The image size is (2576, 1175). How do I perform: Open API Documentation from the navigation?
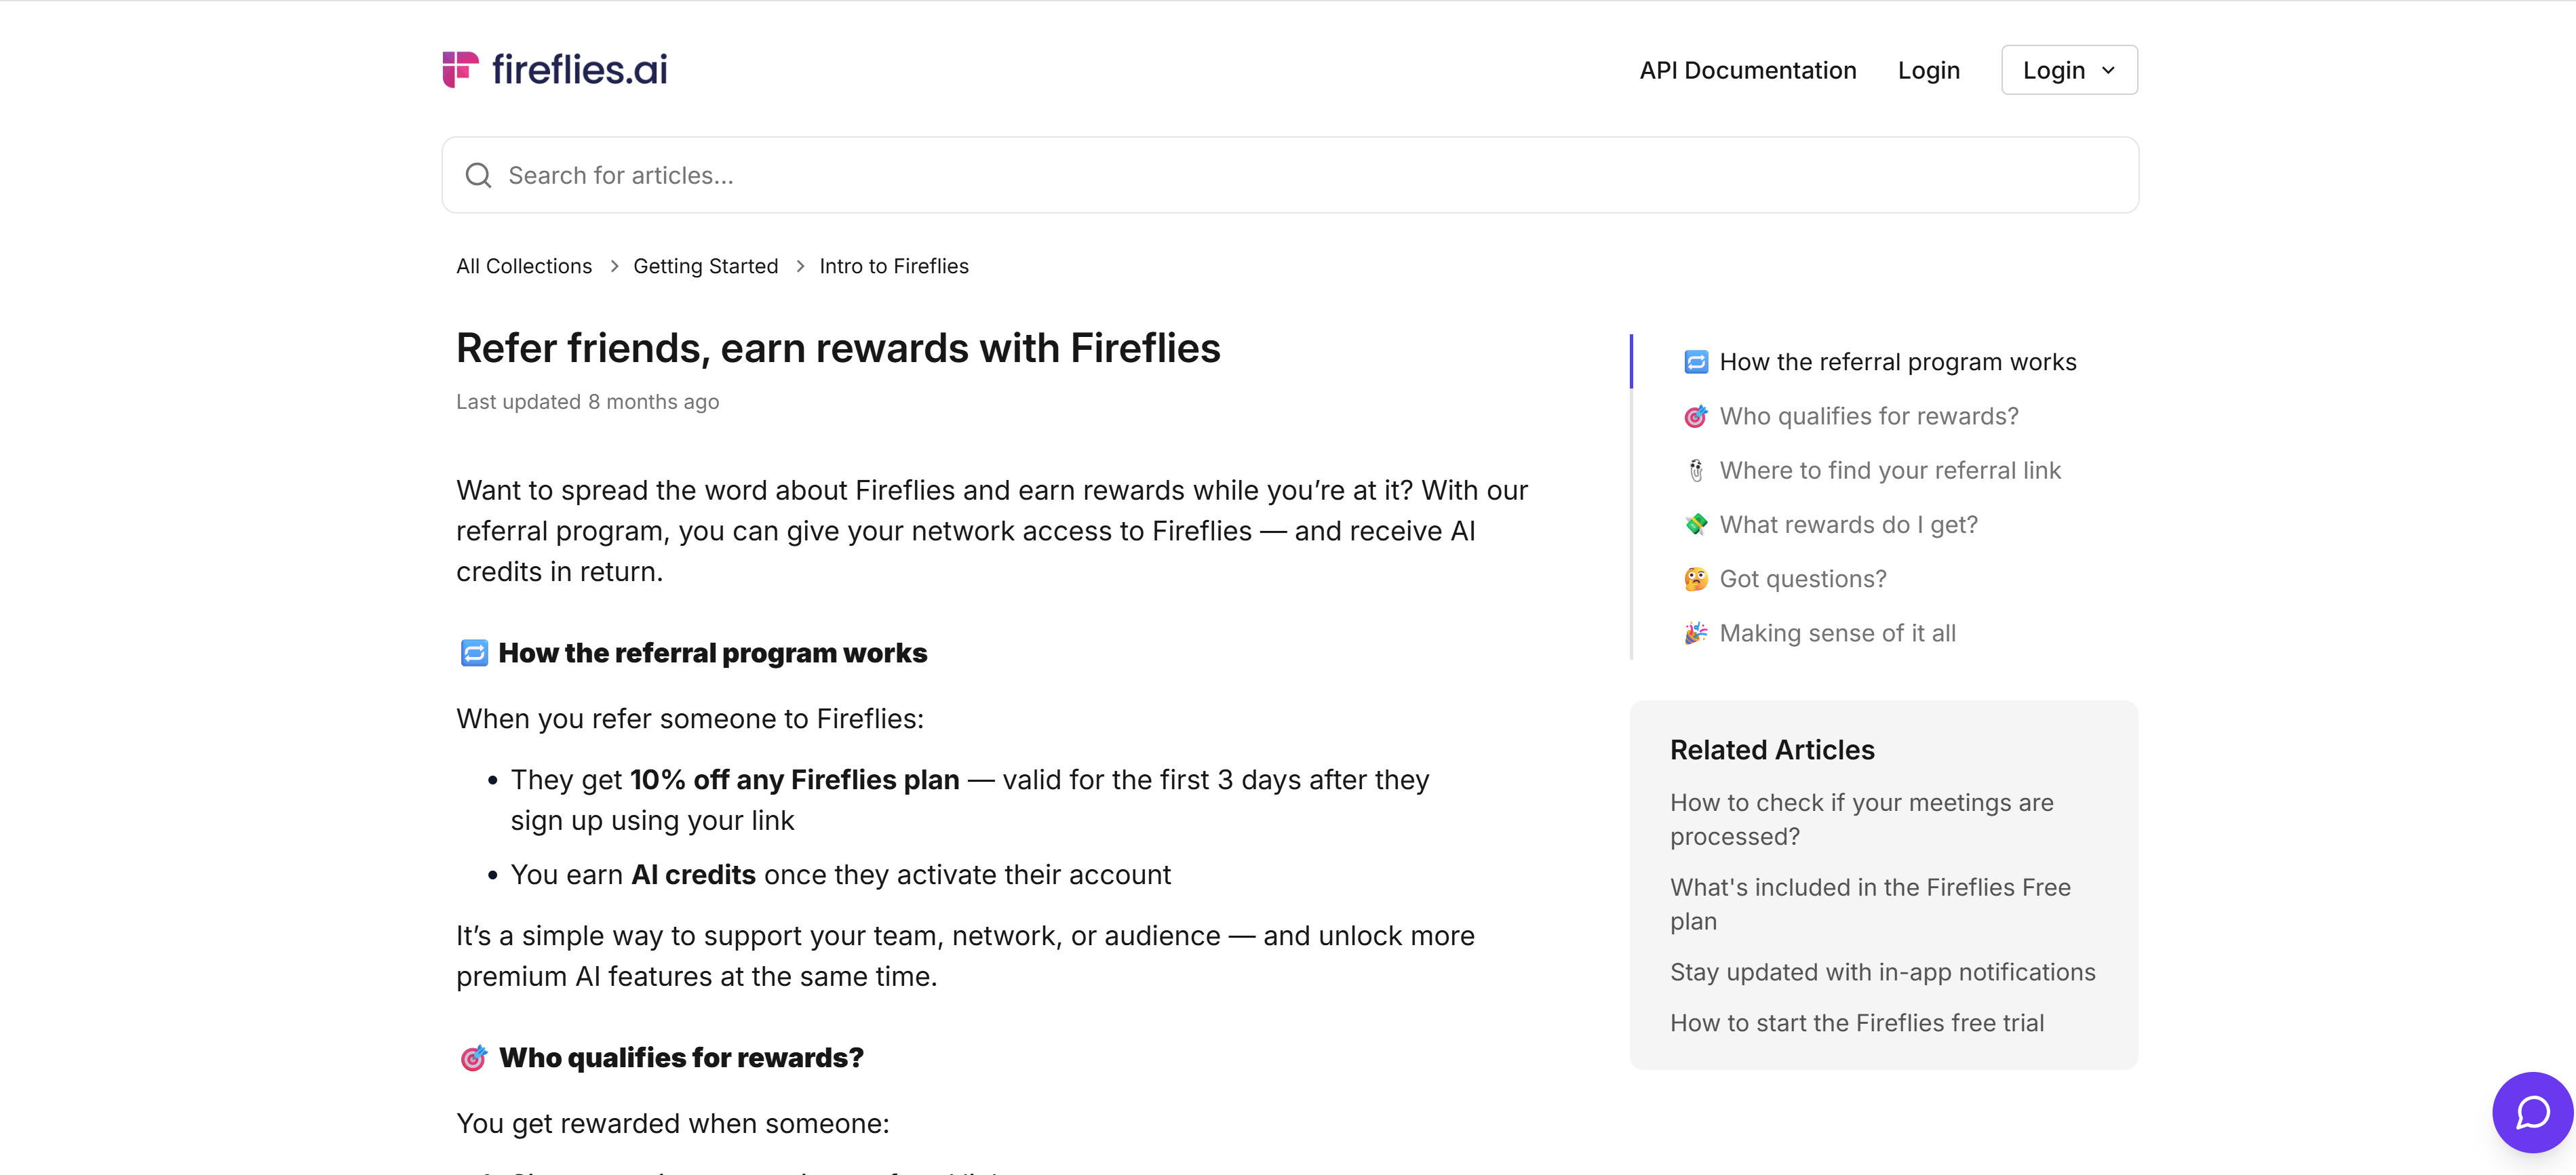(1747, 70)
